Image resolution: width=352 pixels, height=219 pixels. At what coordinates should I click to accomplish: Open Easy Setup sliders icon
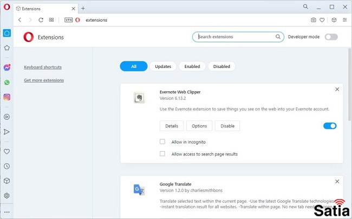click(x=345, y=20)
